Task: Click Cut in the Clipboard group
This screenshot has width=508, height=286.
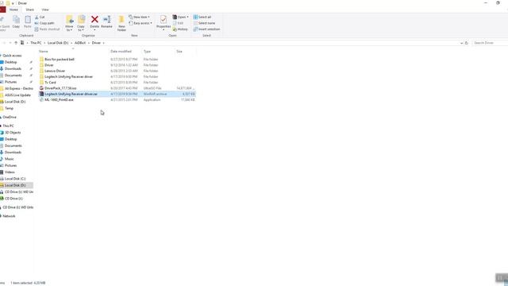Action: pos(40,17)
